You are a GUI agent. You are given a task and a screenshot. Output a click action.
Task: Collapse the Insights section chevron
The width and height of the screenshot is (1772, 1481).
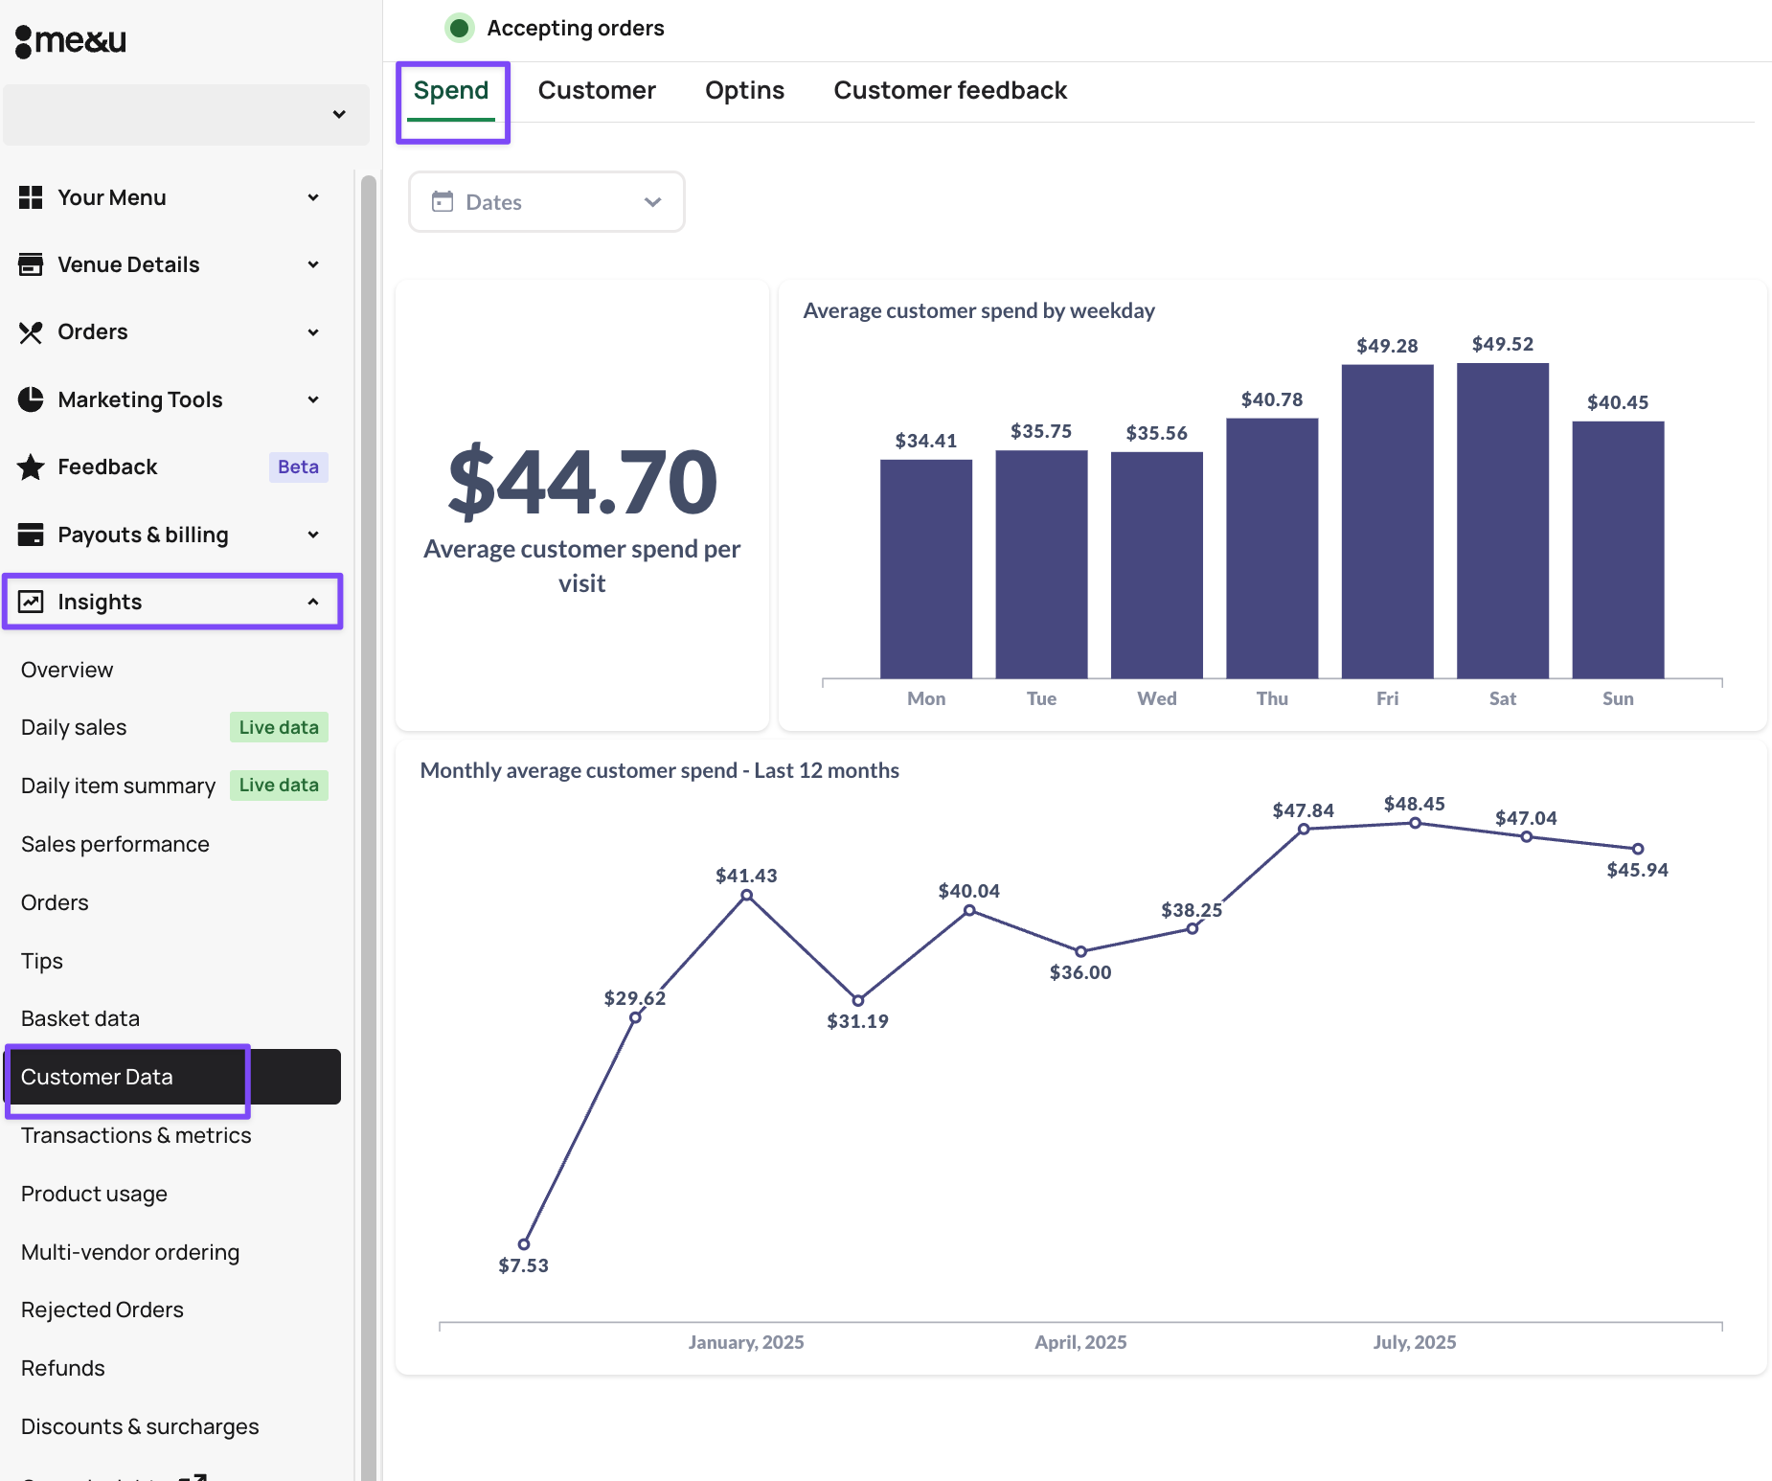click(313, 602)
